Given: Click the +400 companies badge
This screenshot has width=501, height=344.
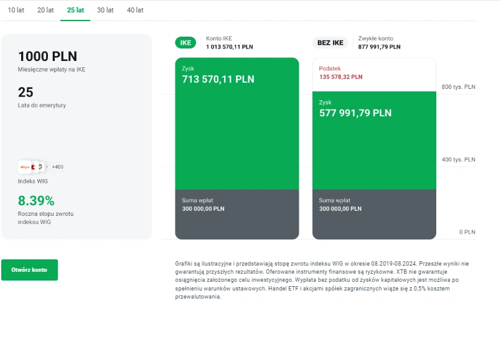Looking at the screenshot, I should coord(57,167).
